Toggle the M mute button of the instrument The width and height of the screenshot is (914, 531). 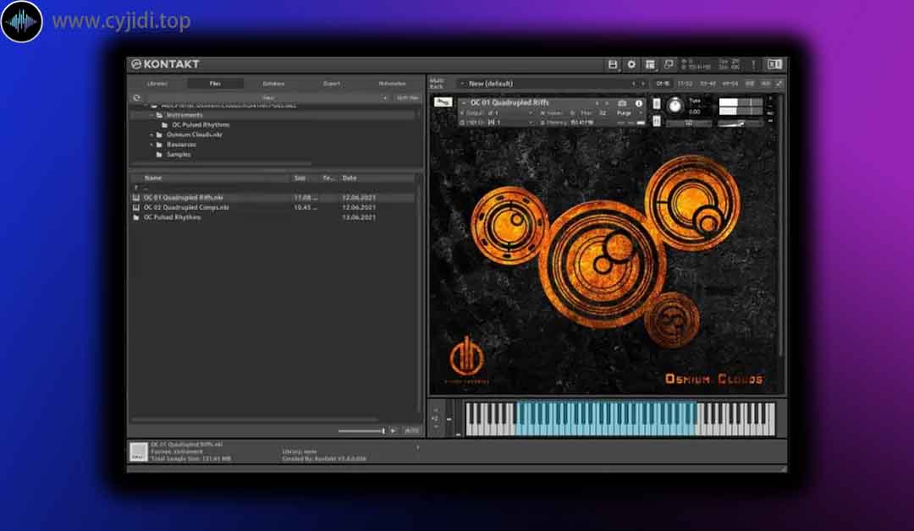click(657, 121)
